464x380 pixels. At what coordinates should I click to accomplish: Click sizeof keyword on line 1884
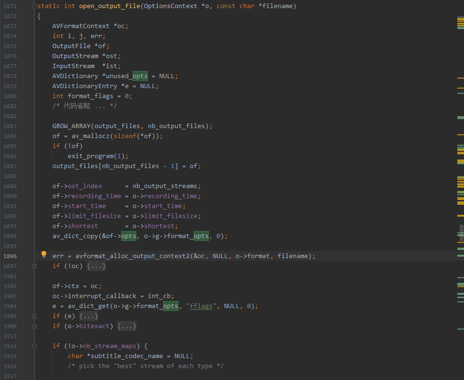tap(125, 136)
